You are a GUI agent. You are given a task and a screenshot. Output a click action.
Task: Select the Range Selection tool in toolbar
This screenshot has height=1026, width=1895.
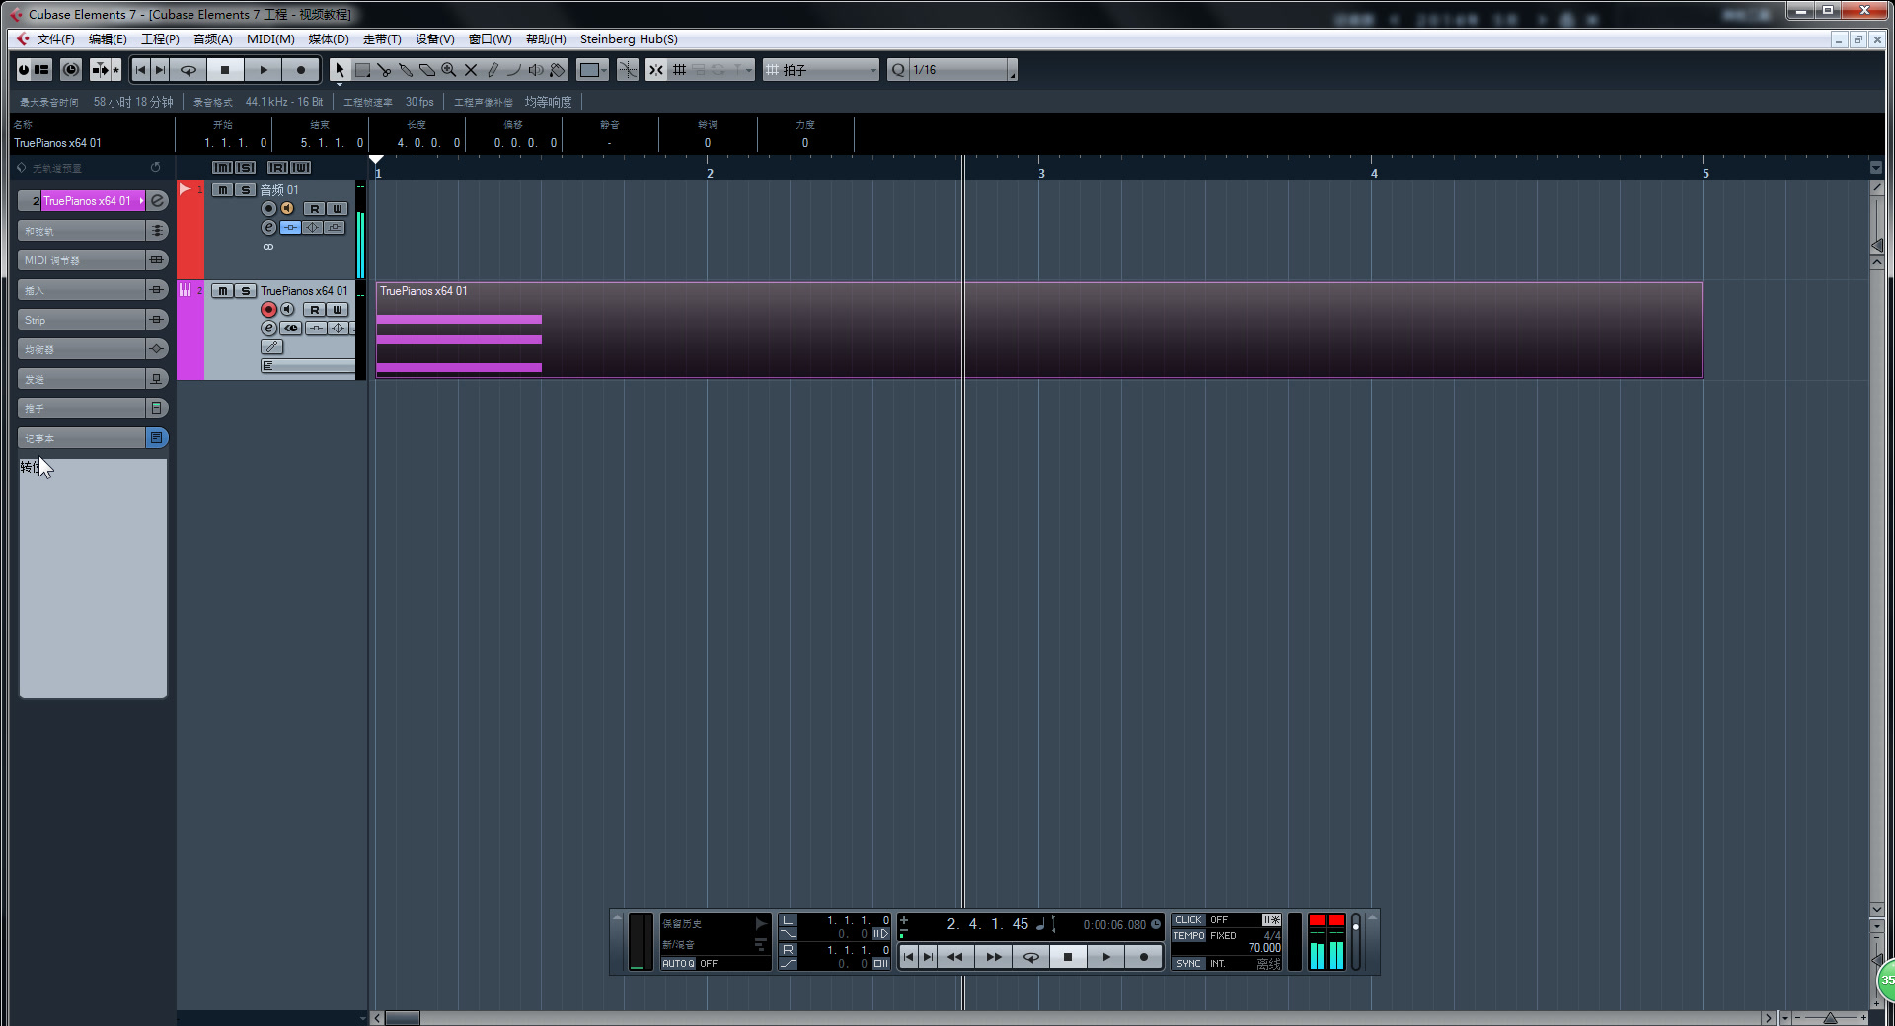362,70
